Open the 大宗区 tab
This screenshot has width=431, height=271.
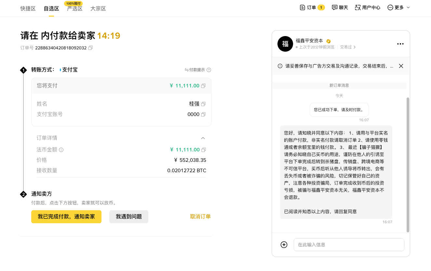(x=98, y=9)
